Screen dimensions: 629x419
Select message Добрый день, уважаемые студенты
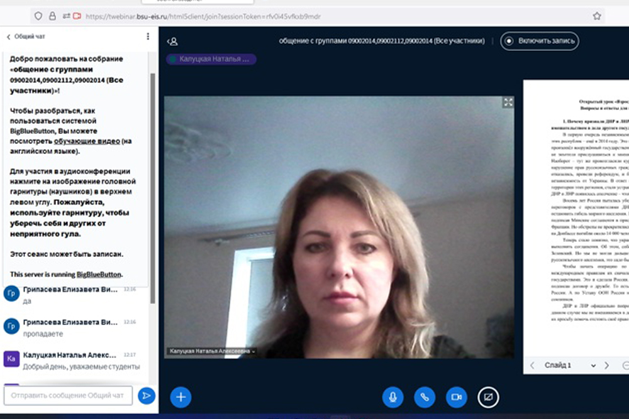[81, 367]
